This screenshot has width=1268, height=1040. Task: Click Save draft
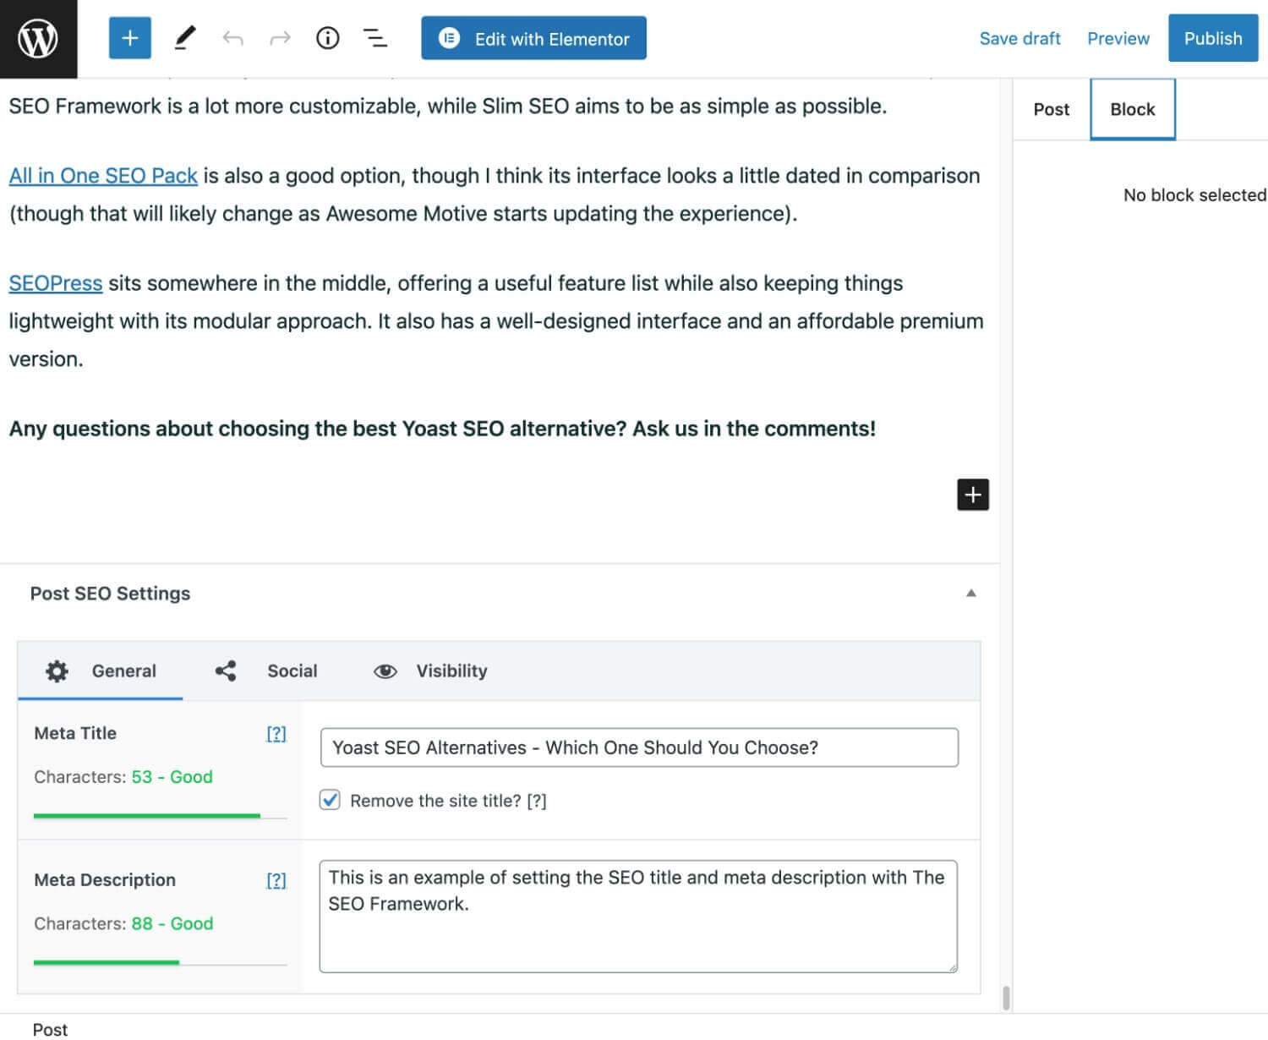click(1019, 38)
